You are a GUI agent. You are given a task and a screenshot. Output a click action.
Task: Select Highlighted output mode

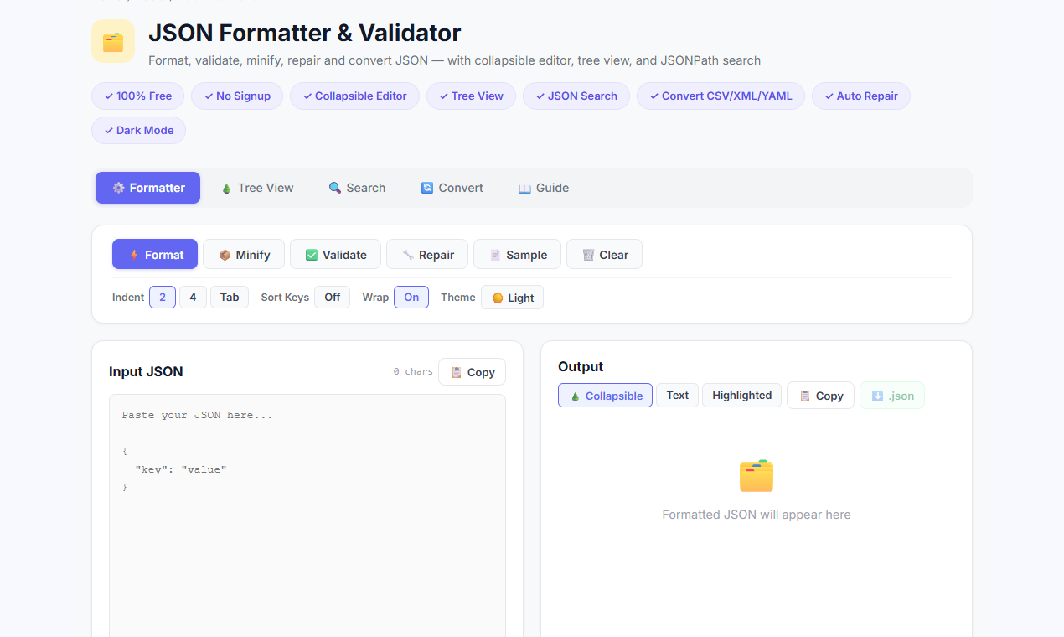click(x=742, y=395)
